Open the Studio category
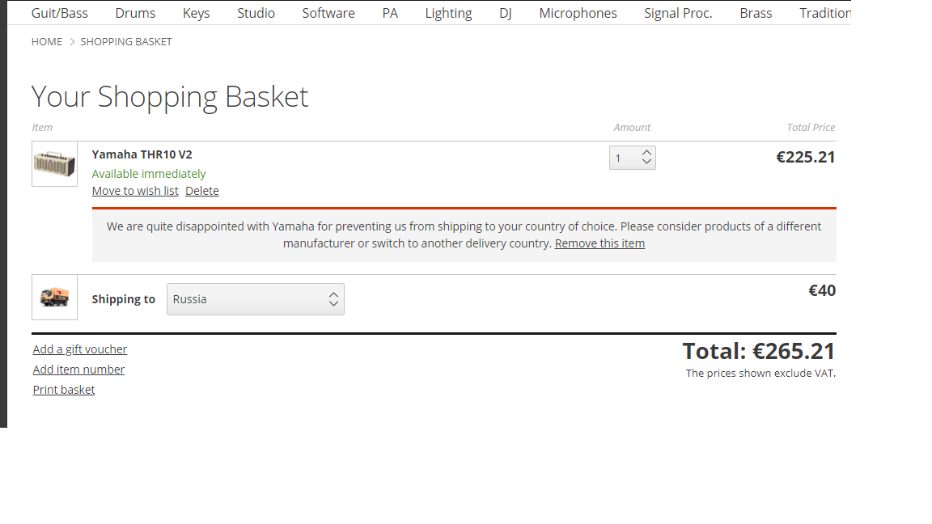This screenshot has height=524, width=932. coord(256,13)
